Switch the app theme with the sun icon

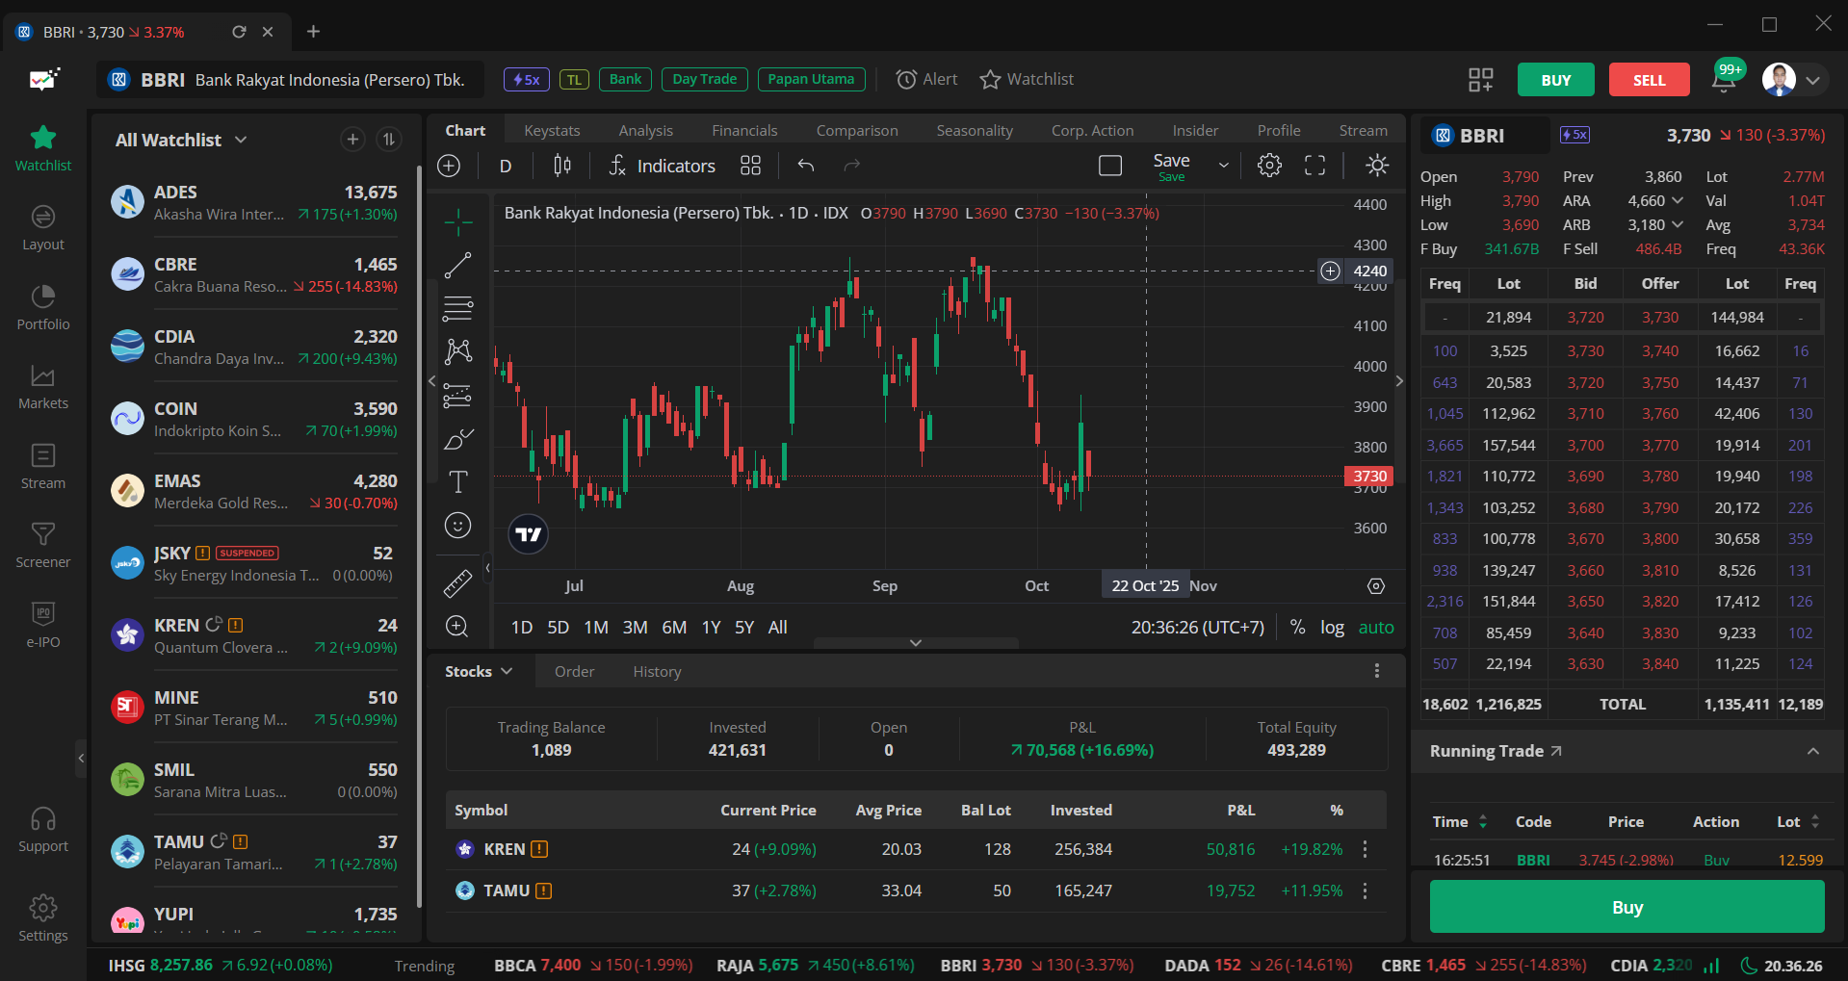click(x=1376, y=165)
